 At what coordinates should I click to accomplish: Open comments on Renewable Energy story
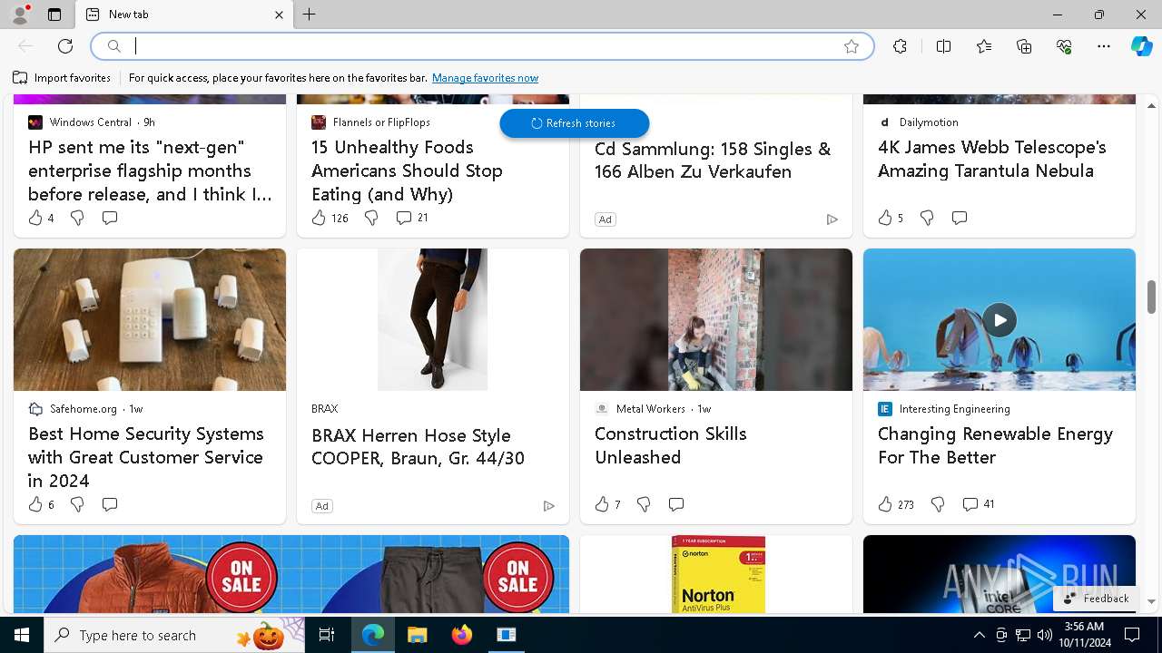point(978,504)
